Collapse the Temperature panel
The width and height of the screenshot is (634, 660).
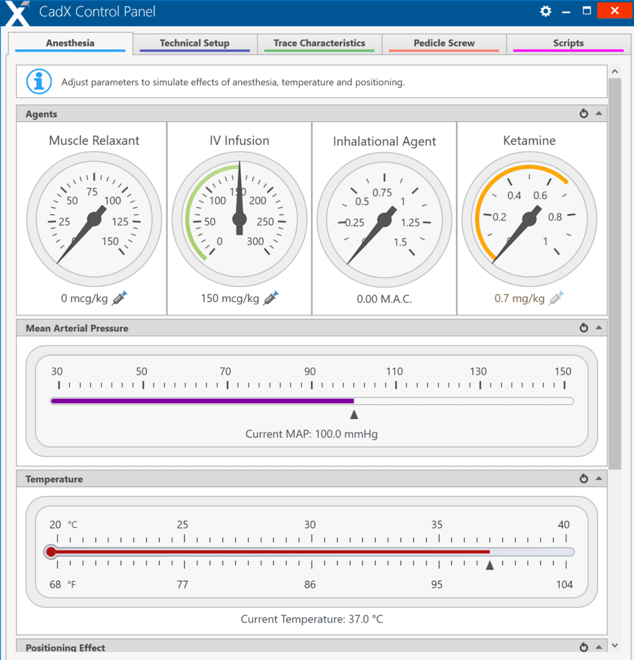coord(599,478)
